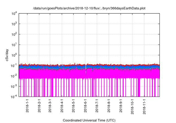Click the 10^0 y-axis tick label
This screenshot has height=123, width=176.
[x=14, y=55]
